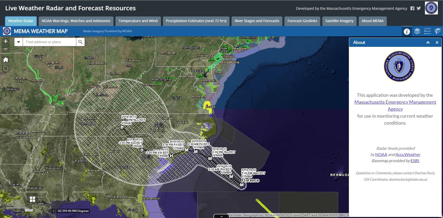Click the 2:00 PM Sat EDT 81mph label
The width and height of the screenshot is (443, 218).
(x=157, y=153)
